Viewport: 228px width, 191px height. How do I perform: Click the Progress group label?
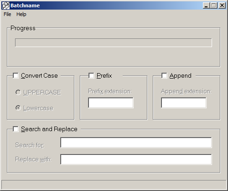(x=23, y=28)
